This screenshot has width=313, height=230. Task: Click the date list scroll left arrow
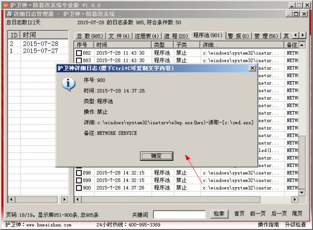[x=11, y=199]
